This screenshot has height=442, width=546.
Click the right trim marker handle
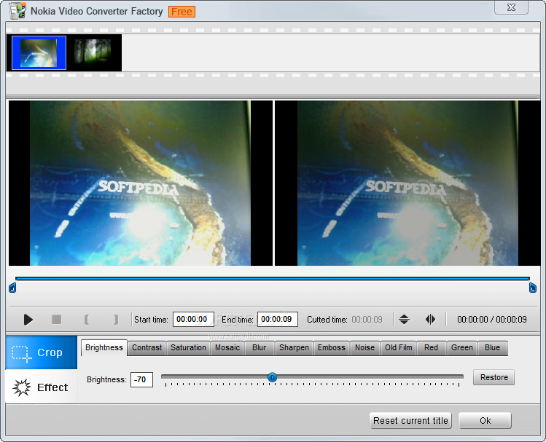[x=532, y=288]
